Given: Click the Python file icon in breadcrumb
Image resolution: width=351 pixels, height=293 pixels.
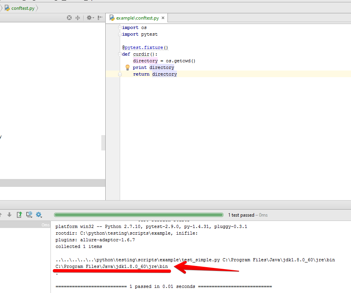Looking at the screenshot, I should (x=7, y=8).
